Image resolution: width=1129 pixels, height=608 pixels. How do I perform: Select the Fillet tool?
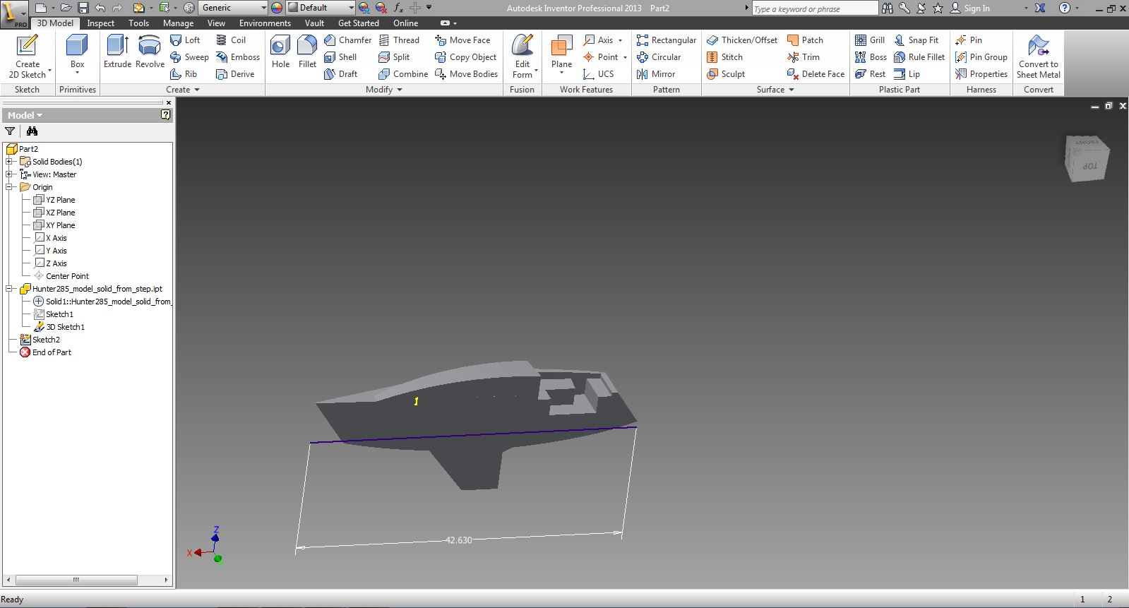tap(307, 52)
